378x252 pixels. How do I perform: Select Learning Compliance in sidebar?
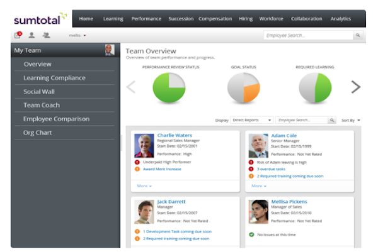pos(54,78)
